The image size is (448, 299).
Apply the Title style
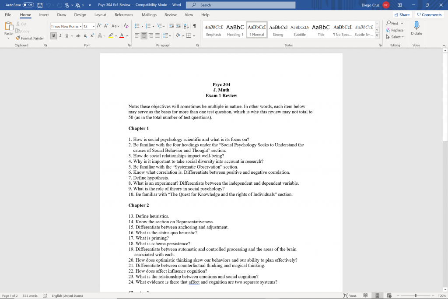click(321, 30)
